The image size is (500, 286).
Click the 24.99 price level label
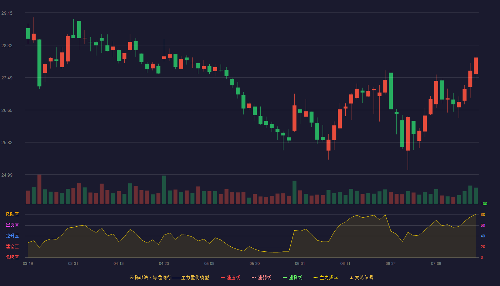tap(7, 175)
